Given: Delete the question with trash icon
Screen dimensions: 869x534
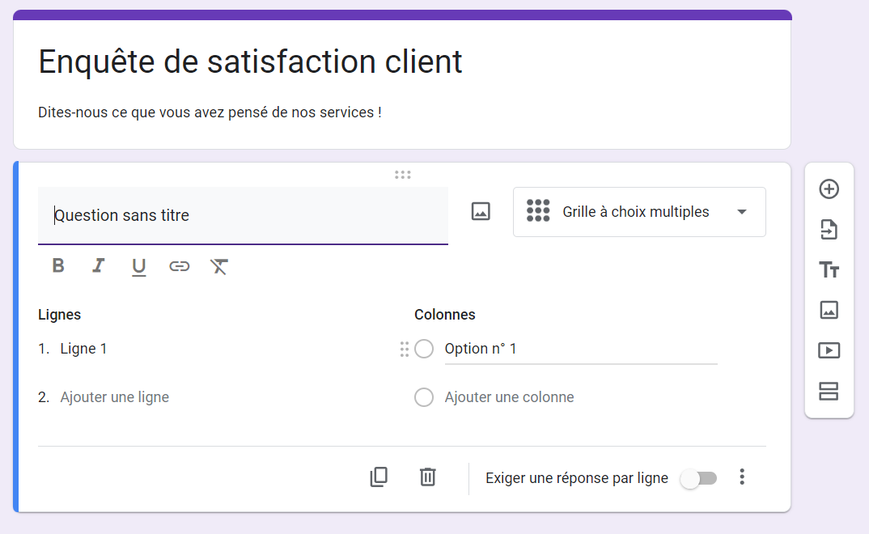Looking at the screenshot, I should [428, 477].
